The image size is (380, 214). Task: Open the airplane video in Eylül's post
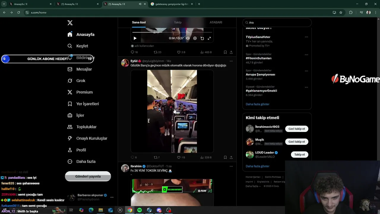pyautogui.click(x=172, y=111)
